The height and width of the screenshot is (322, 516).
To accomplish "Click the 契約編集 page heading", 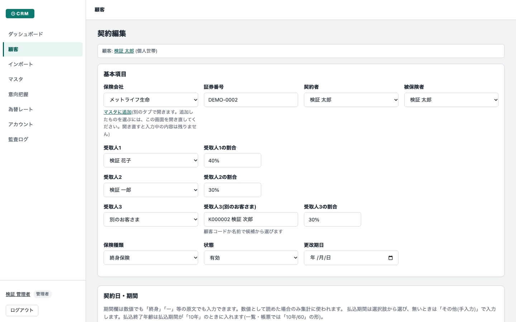I will coord(112,33).
